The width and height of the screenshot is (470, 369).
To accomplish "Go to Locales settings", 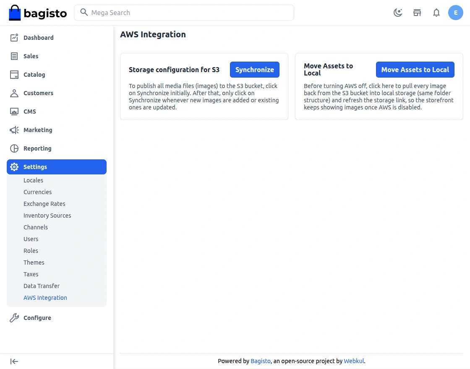I will pyautogui.click(x=33, y=180).
